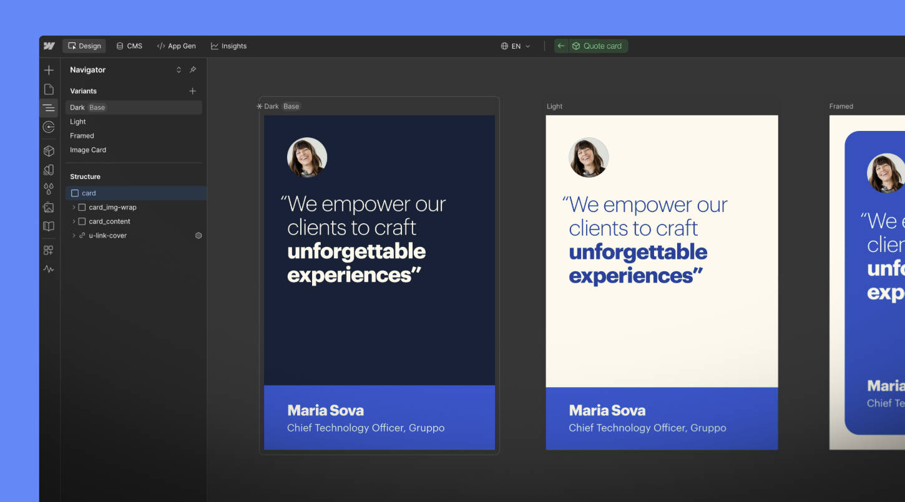Image resolution: width=905 pixels, height=502 pixels.
Task: Open the Audit panel
Action: click(x=49, y=269)
